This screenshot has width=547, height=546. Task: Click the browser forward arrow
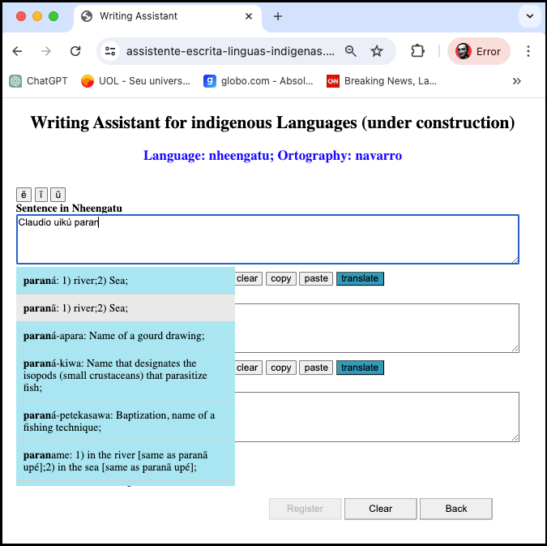coord(45,51)
